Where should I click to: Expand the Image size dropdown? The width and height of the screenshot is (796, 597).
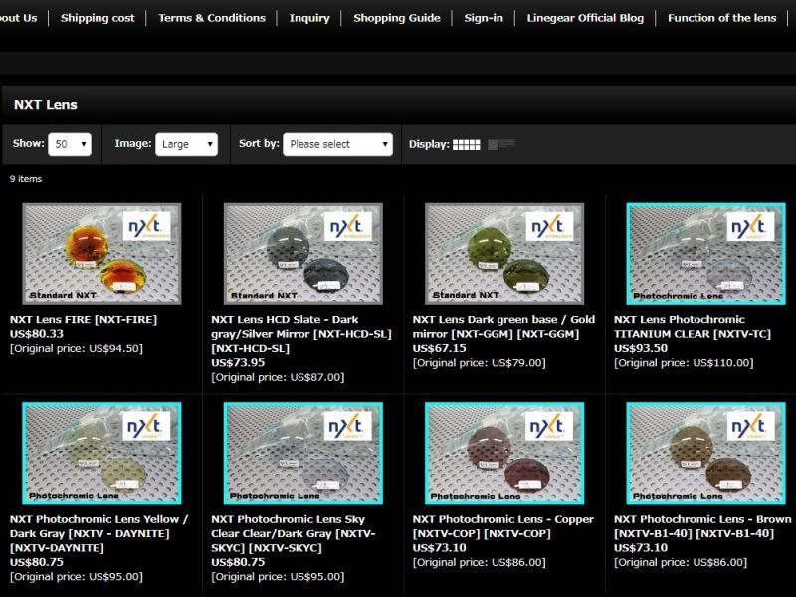[186, 144]
